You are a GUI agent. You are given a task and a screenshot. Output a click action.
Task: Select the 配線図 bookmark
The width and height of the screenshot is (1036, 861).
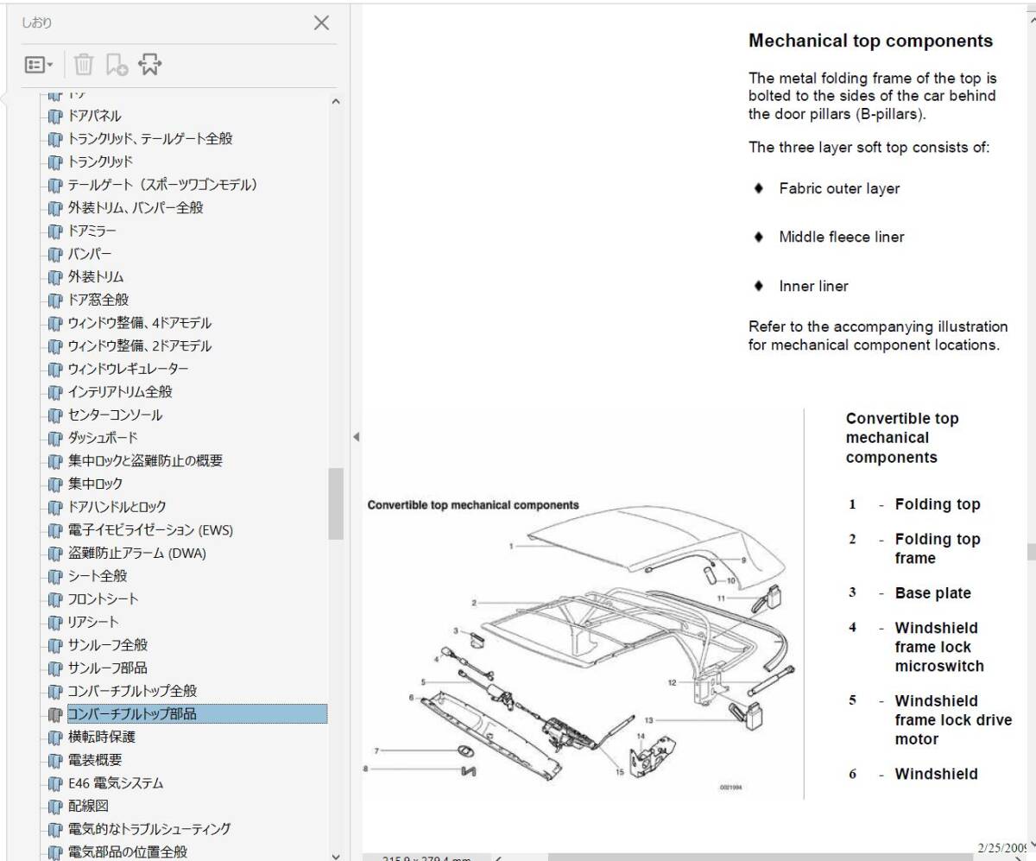pyautogui.click(x=89, y=807)
